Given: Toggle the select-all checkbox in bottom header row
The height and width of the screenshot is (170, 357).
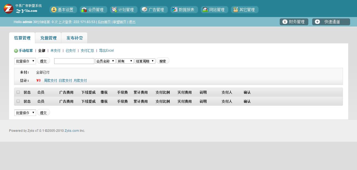Looking at the screenshot, I should (x=18, y=101).
